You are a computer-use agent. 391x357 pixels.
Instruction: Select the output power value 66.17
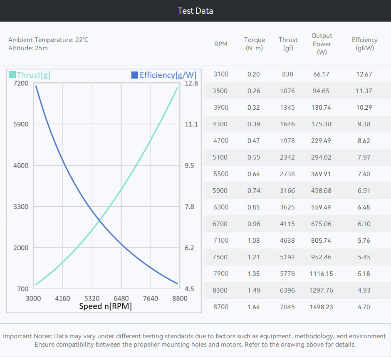coord(321,74)
